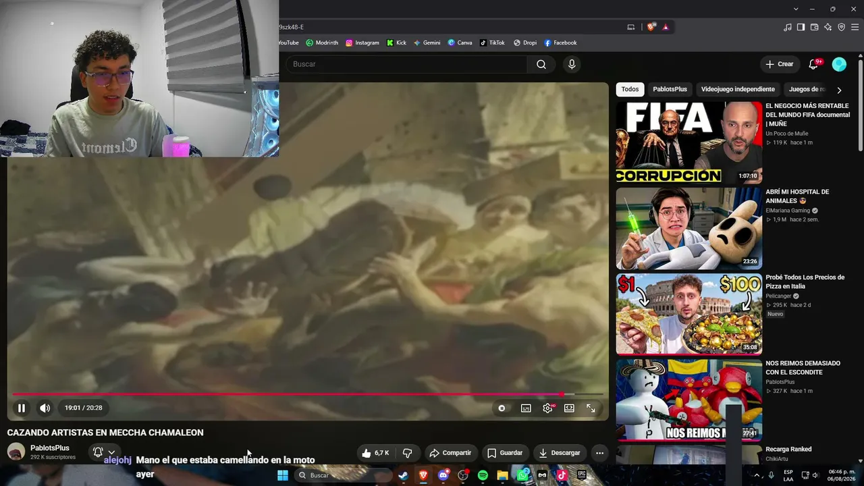
Task: Like the video with 6,7 K likes
Action: (x=375, y=453)
